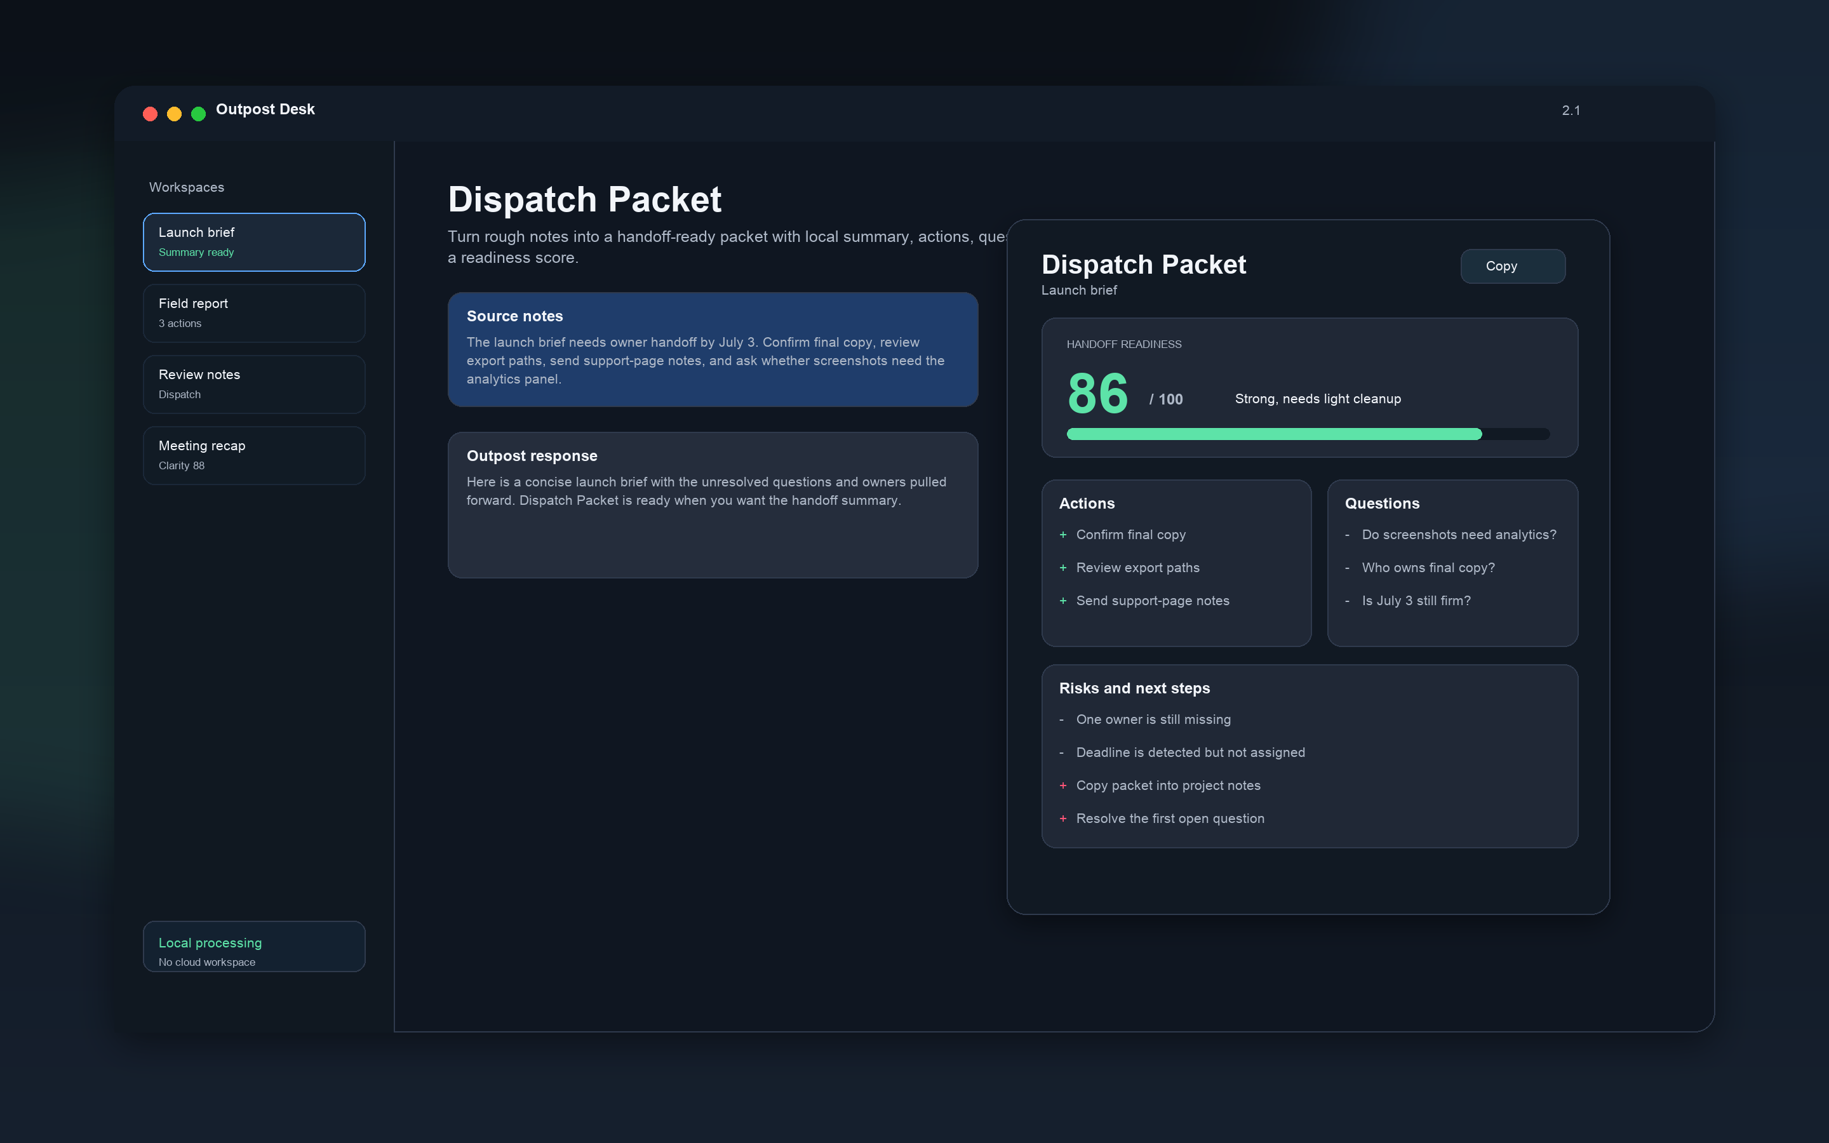The width and height of the screenshot is (1829, 1143).
Task: Click 'Deadline is detected but not assigned'
Action: tap(1190, 753)
